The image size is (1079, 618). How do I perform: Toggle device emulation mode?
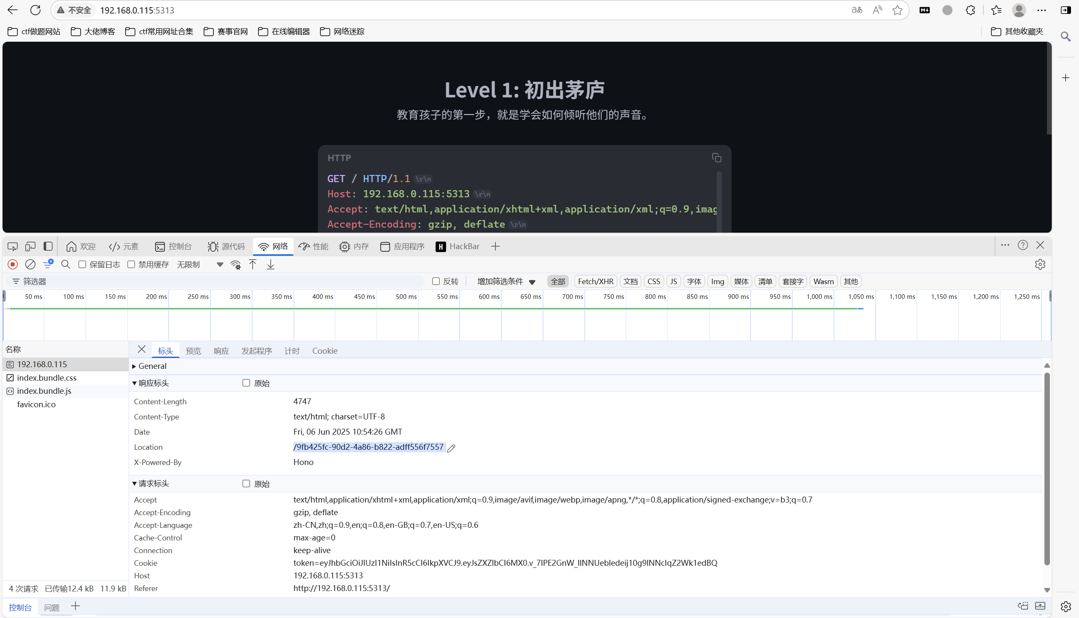30,247
